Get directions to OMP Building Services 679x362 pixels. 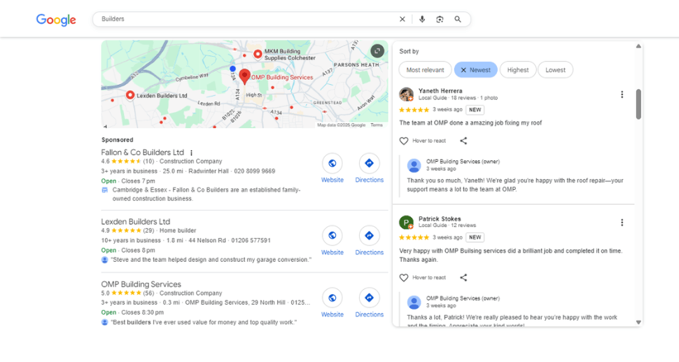coord(369,298)
